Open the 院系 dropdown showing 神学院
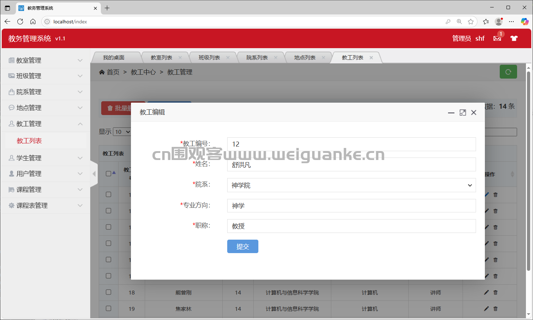 (351, 185)
